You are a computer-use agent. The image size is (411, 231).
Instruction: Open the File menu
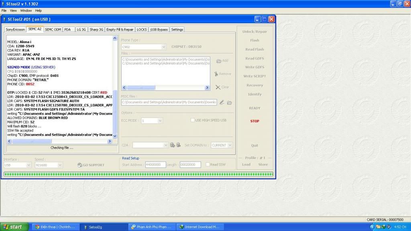(4, 11)
